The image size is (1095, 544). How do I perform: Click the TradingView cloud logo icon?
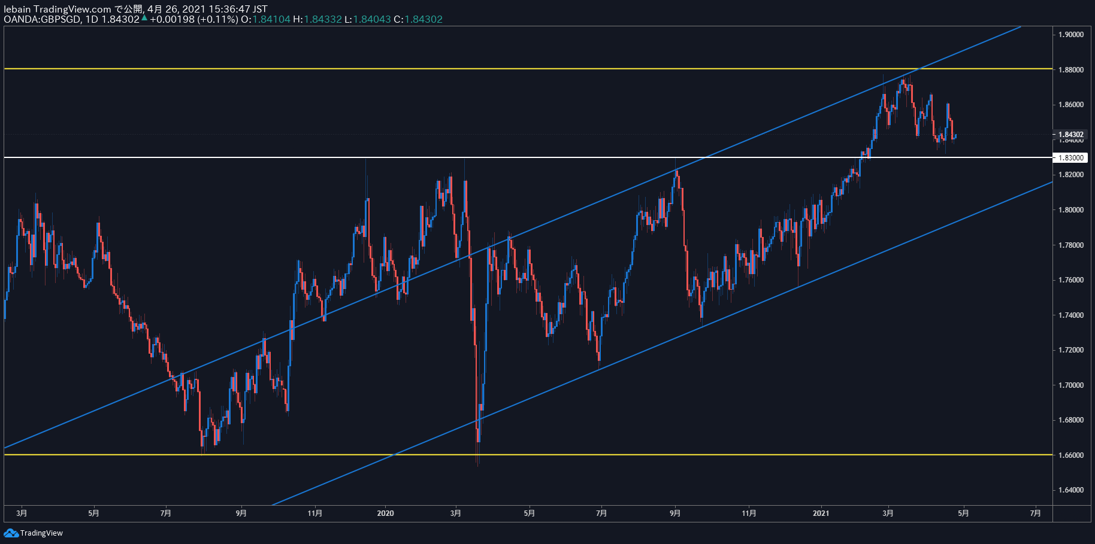click(x=11, y=533)
